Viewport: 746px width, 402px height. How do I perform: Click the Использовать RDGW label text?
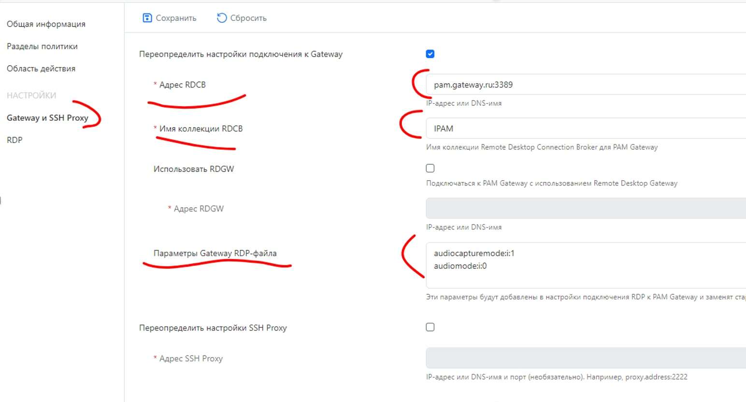[x=194, y=169]
